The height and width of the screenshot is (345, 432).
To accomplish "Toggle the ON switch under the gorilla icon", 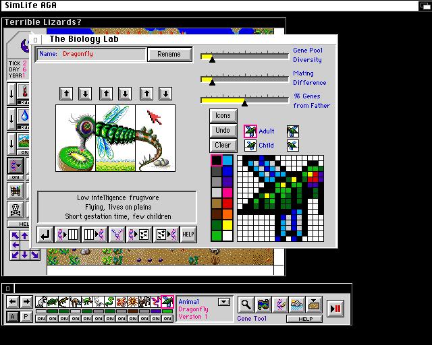I will (x=144, y=319).
